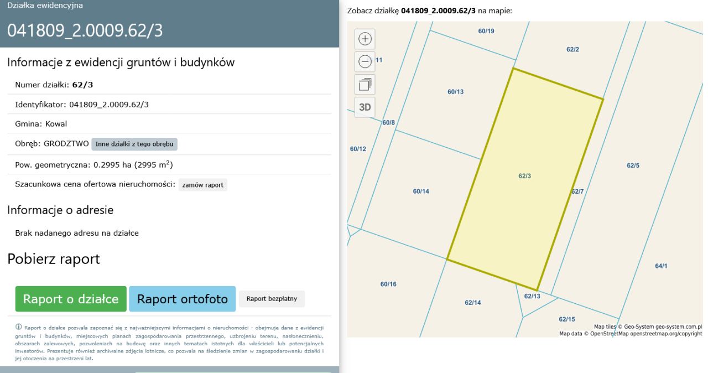Switch the map to 3D view
Image resolution: width=708 pixels, height=373 pixels.
pyautogui.click(x=365, y=107)
